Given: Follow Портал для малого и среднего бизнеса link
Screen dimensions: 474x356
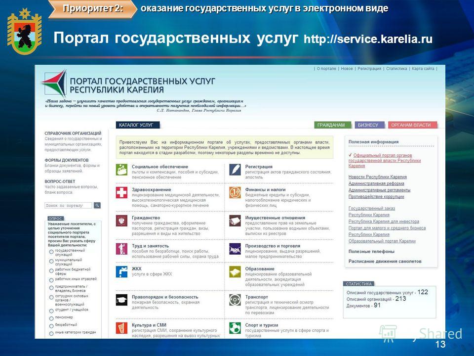Looking at the screenshot, I should click(x=387, y=228).
